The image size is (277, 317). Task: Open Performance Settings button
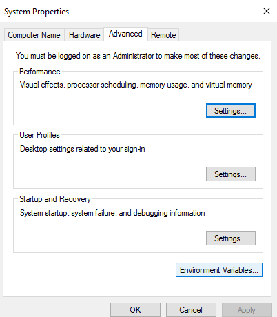tap(231, 111)
